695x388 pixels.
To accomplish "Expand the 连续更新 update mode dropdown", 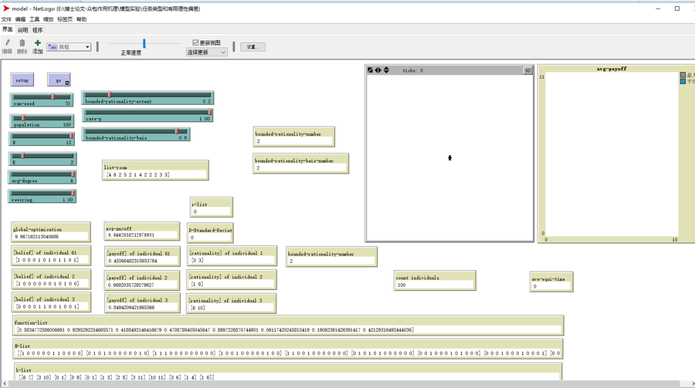I will (206, 52).
